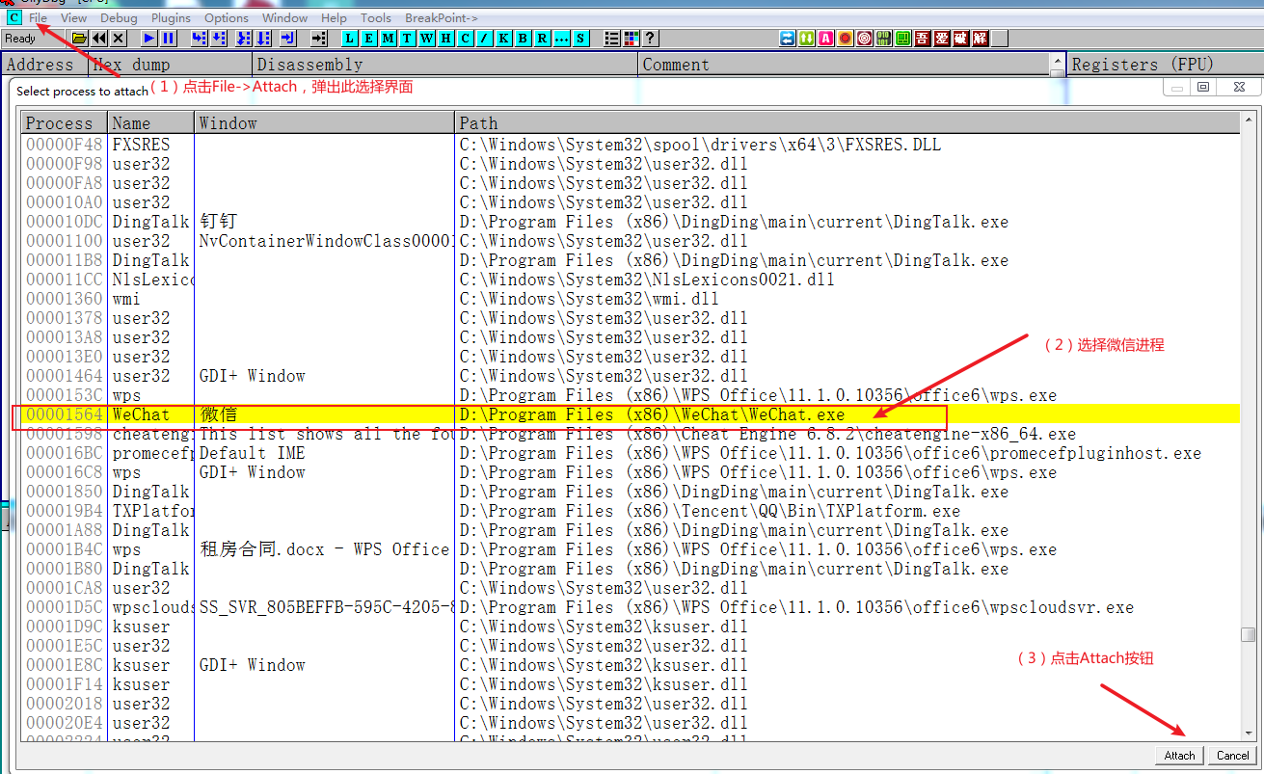The width and height of the screenshot is (1264, 774).
Task: Open Breakpoints window with B button
Action: (523, 39)
